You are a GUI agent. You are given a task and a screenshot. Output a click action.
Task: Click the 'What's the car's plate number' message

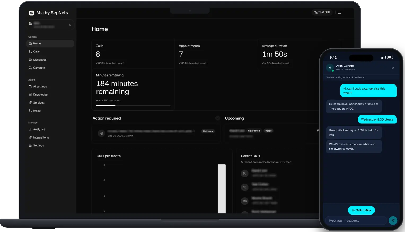(354, 146)
